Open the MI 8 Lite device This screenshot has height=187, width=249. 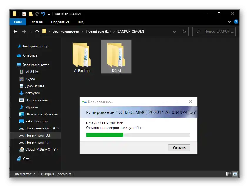(32, 72)
